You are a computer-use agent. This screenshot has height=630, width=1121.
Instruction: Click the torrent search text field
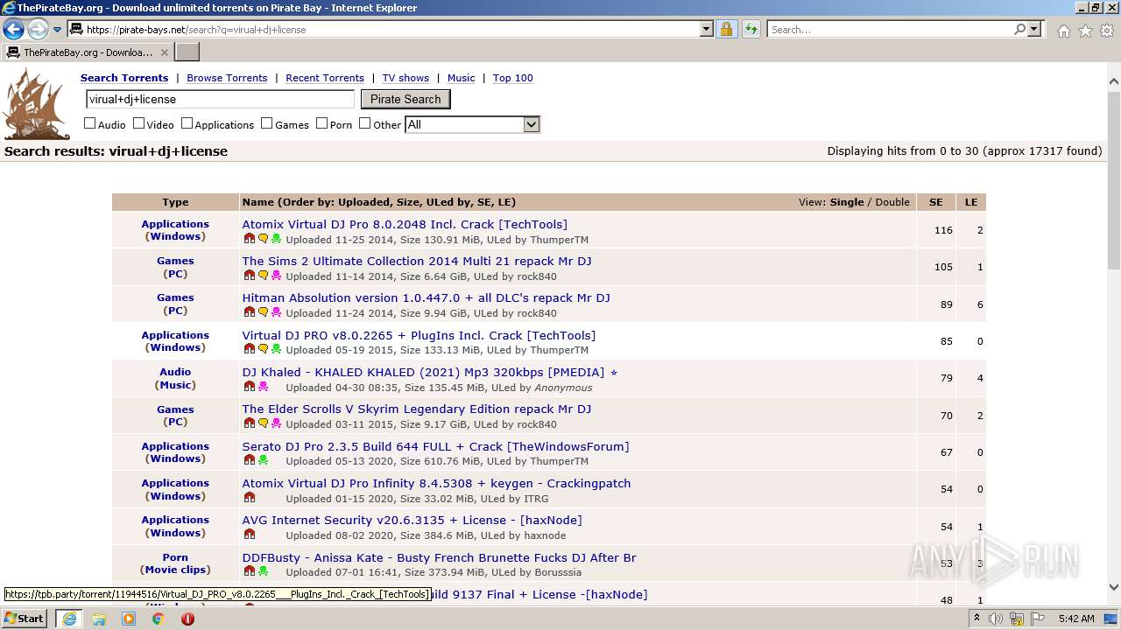click(220, 99)
